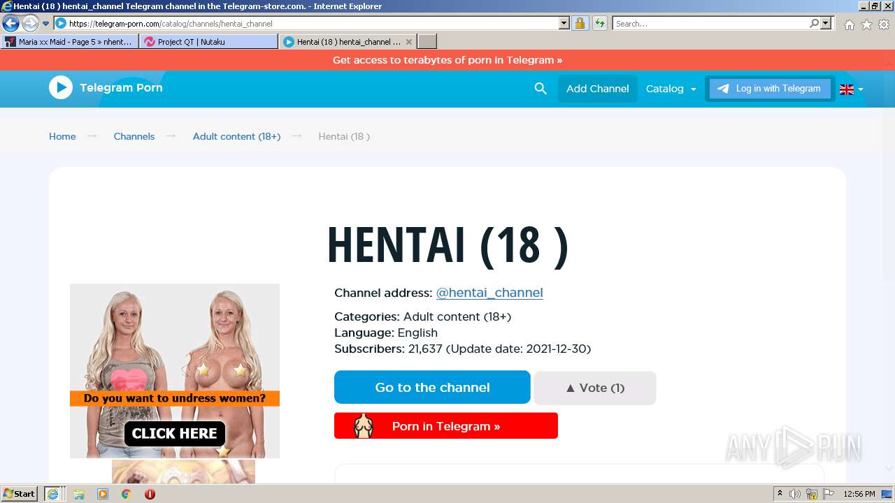
Task: Open the @hentai_channel address link
Action: [x=489, y=293]
